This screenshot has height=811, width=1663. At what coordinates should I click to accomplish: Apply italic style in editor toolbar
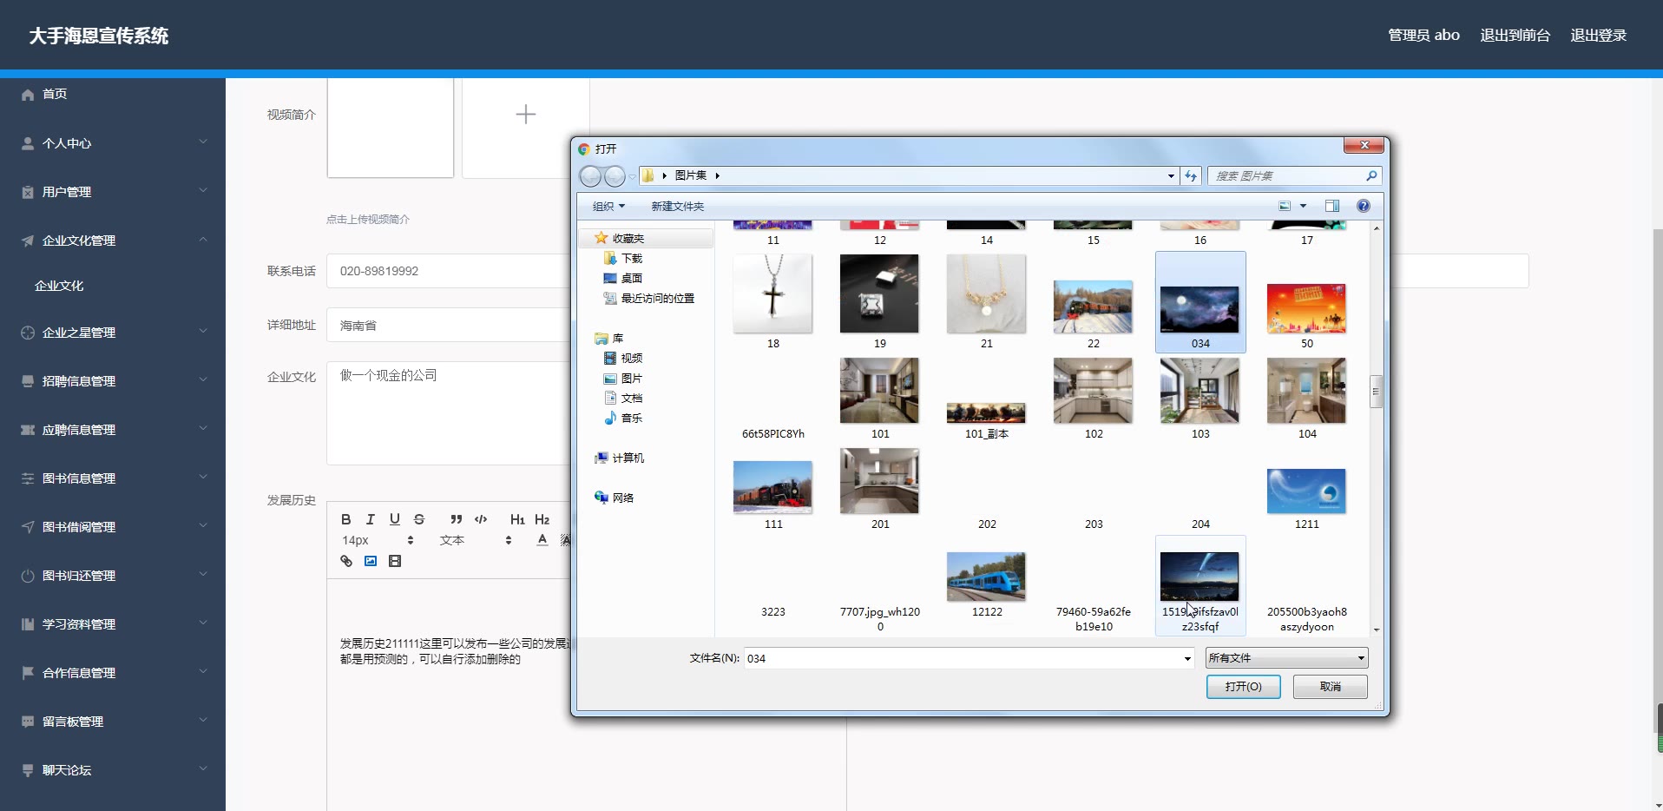(371, 519)
